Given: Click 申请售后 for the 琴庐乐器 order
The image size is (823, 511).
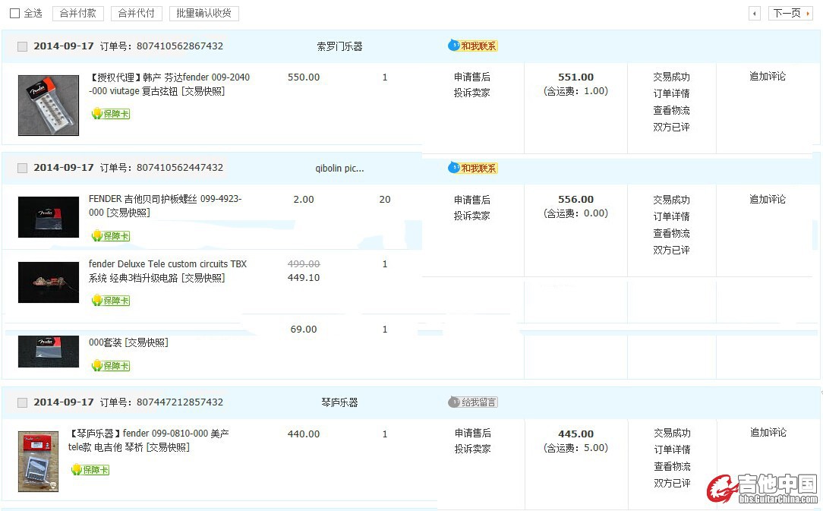Looking at the screenshot, I should (472, 433).
